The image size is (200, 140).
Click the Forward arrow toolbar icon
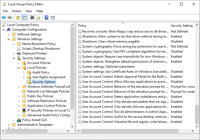tap(10, 18)
